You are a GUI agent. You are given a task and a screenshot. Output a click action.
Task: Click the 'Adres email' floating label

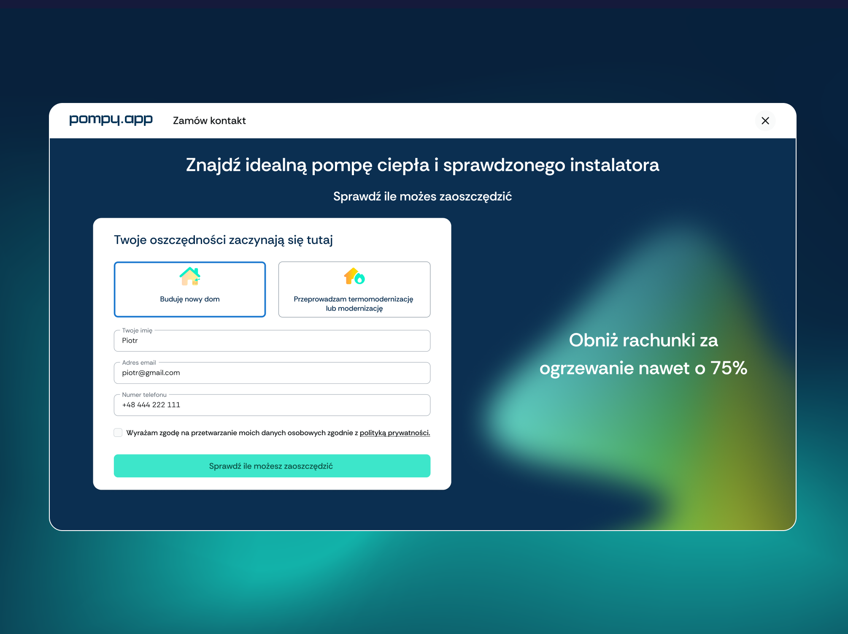(x=139, y=363)
